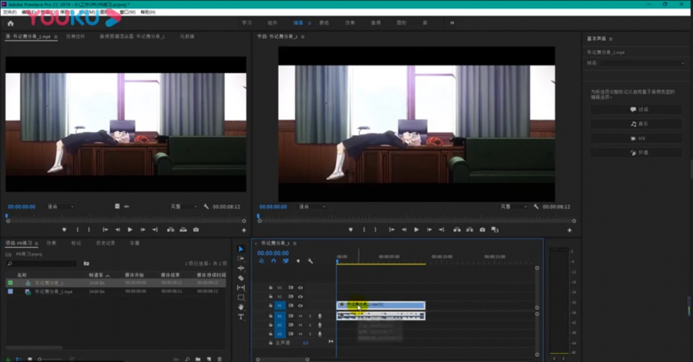Open Project panel menu icon
This screenshot has width=693, height=362.
click(37, 244)
